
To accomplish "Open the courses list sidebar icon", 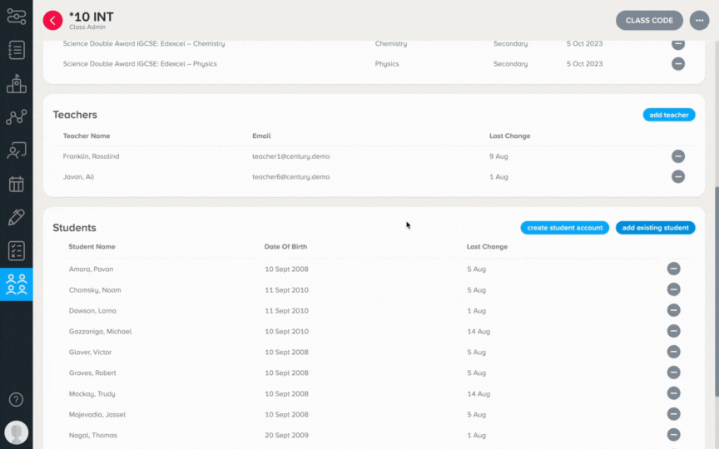I will point(17,50).
